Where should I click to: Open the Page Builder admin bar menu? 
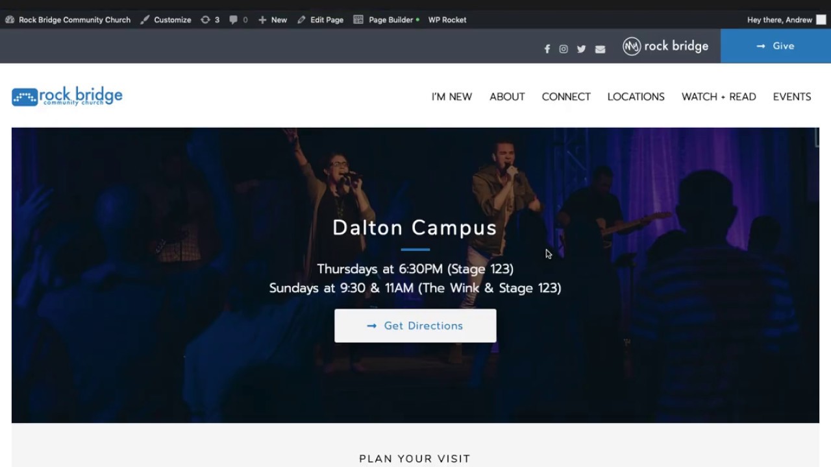(386, 19)
